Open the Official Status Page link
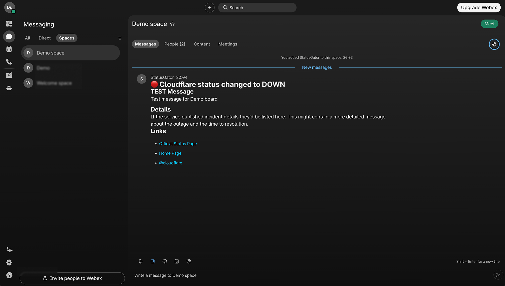Viewport: 505px width, 286px height. tap(178, 144)
